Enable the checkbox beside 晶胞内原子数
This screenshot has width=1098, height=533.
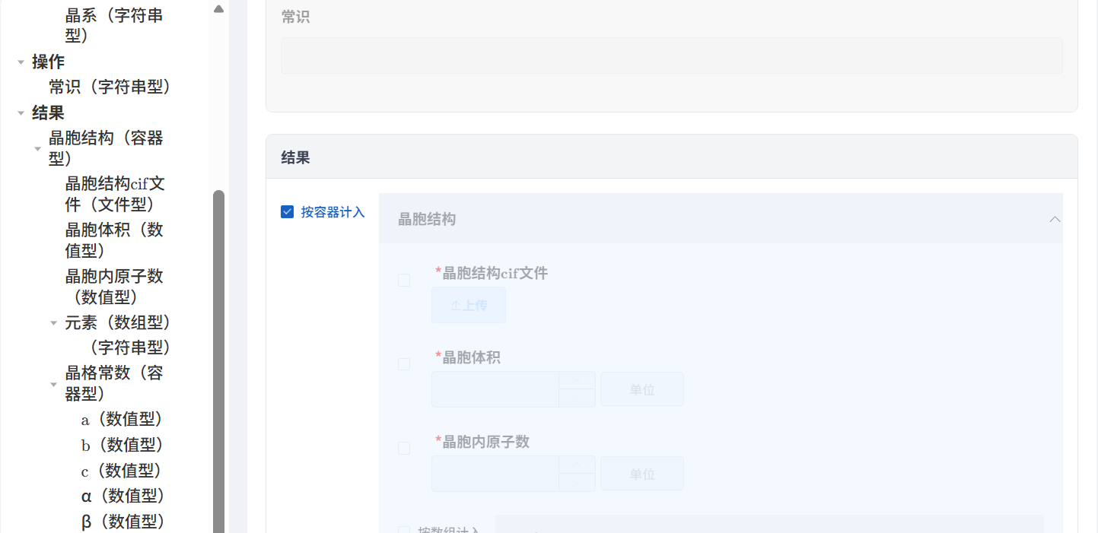point(404,448)
